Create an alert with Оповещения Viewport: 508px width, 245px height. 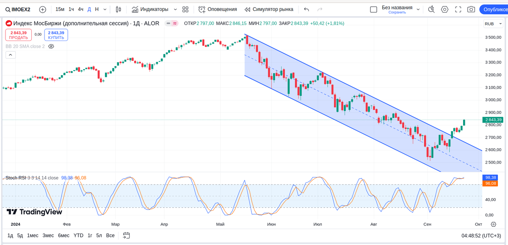[218, 9]
